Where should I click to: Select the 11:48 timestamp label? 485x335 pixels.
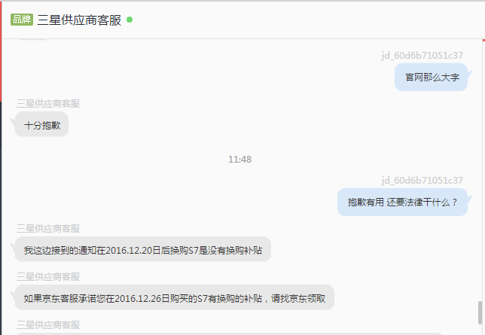239,160
